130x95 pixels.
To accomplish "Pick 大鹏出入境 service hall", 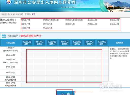I will 92,24.
